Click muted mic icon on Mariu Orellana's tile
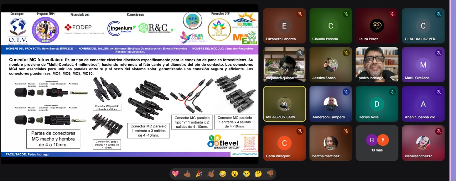 point(439,53)
